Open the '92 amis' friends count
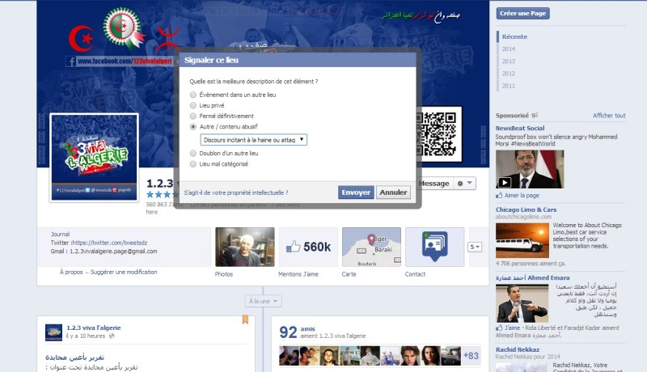This screenshot has height=372, width=647. tap(297, 332)
